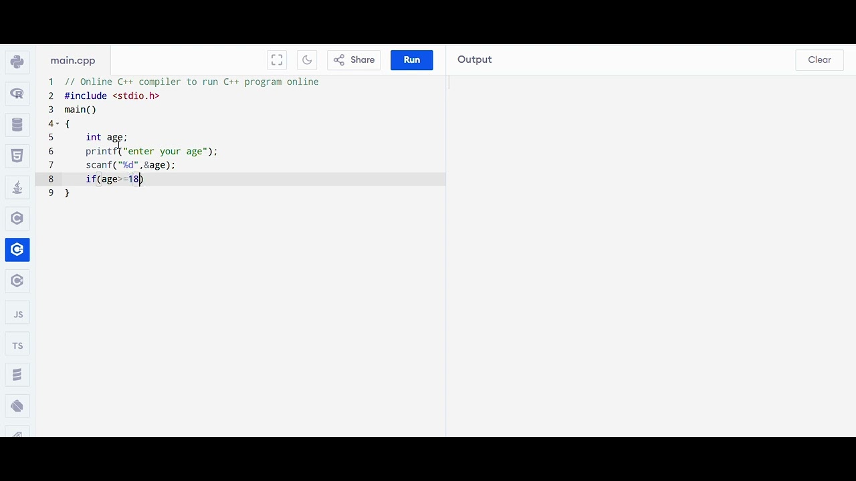
Task: Click the '#include <stdio.h>' line
Action: point(112,96)
